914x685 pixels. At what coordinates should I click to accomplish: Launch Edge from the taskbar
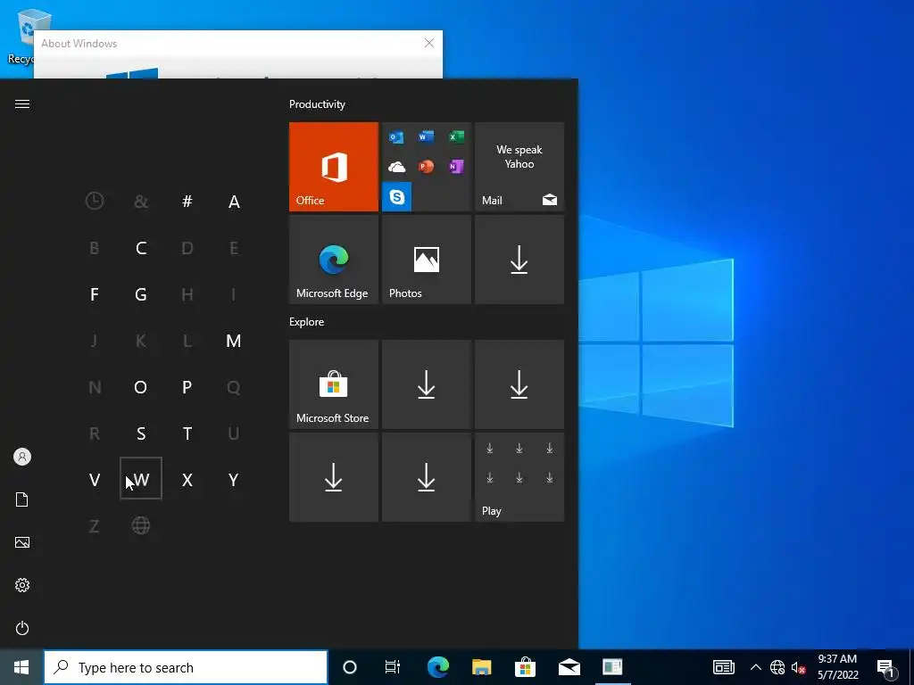(437, 667)
